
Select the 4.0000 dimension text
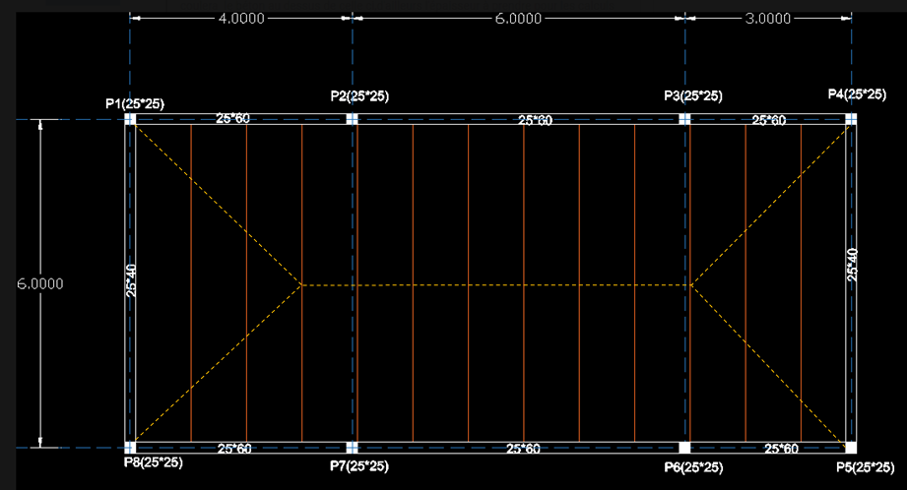[x=241, y=19]
